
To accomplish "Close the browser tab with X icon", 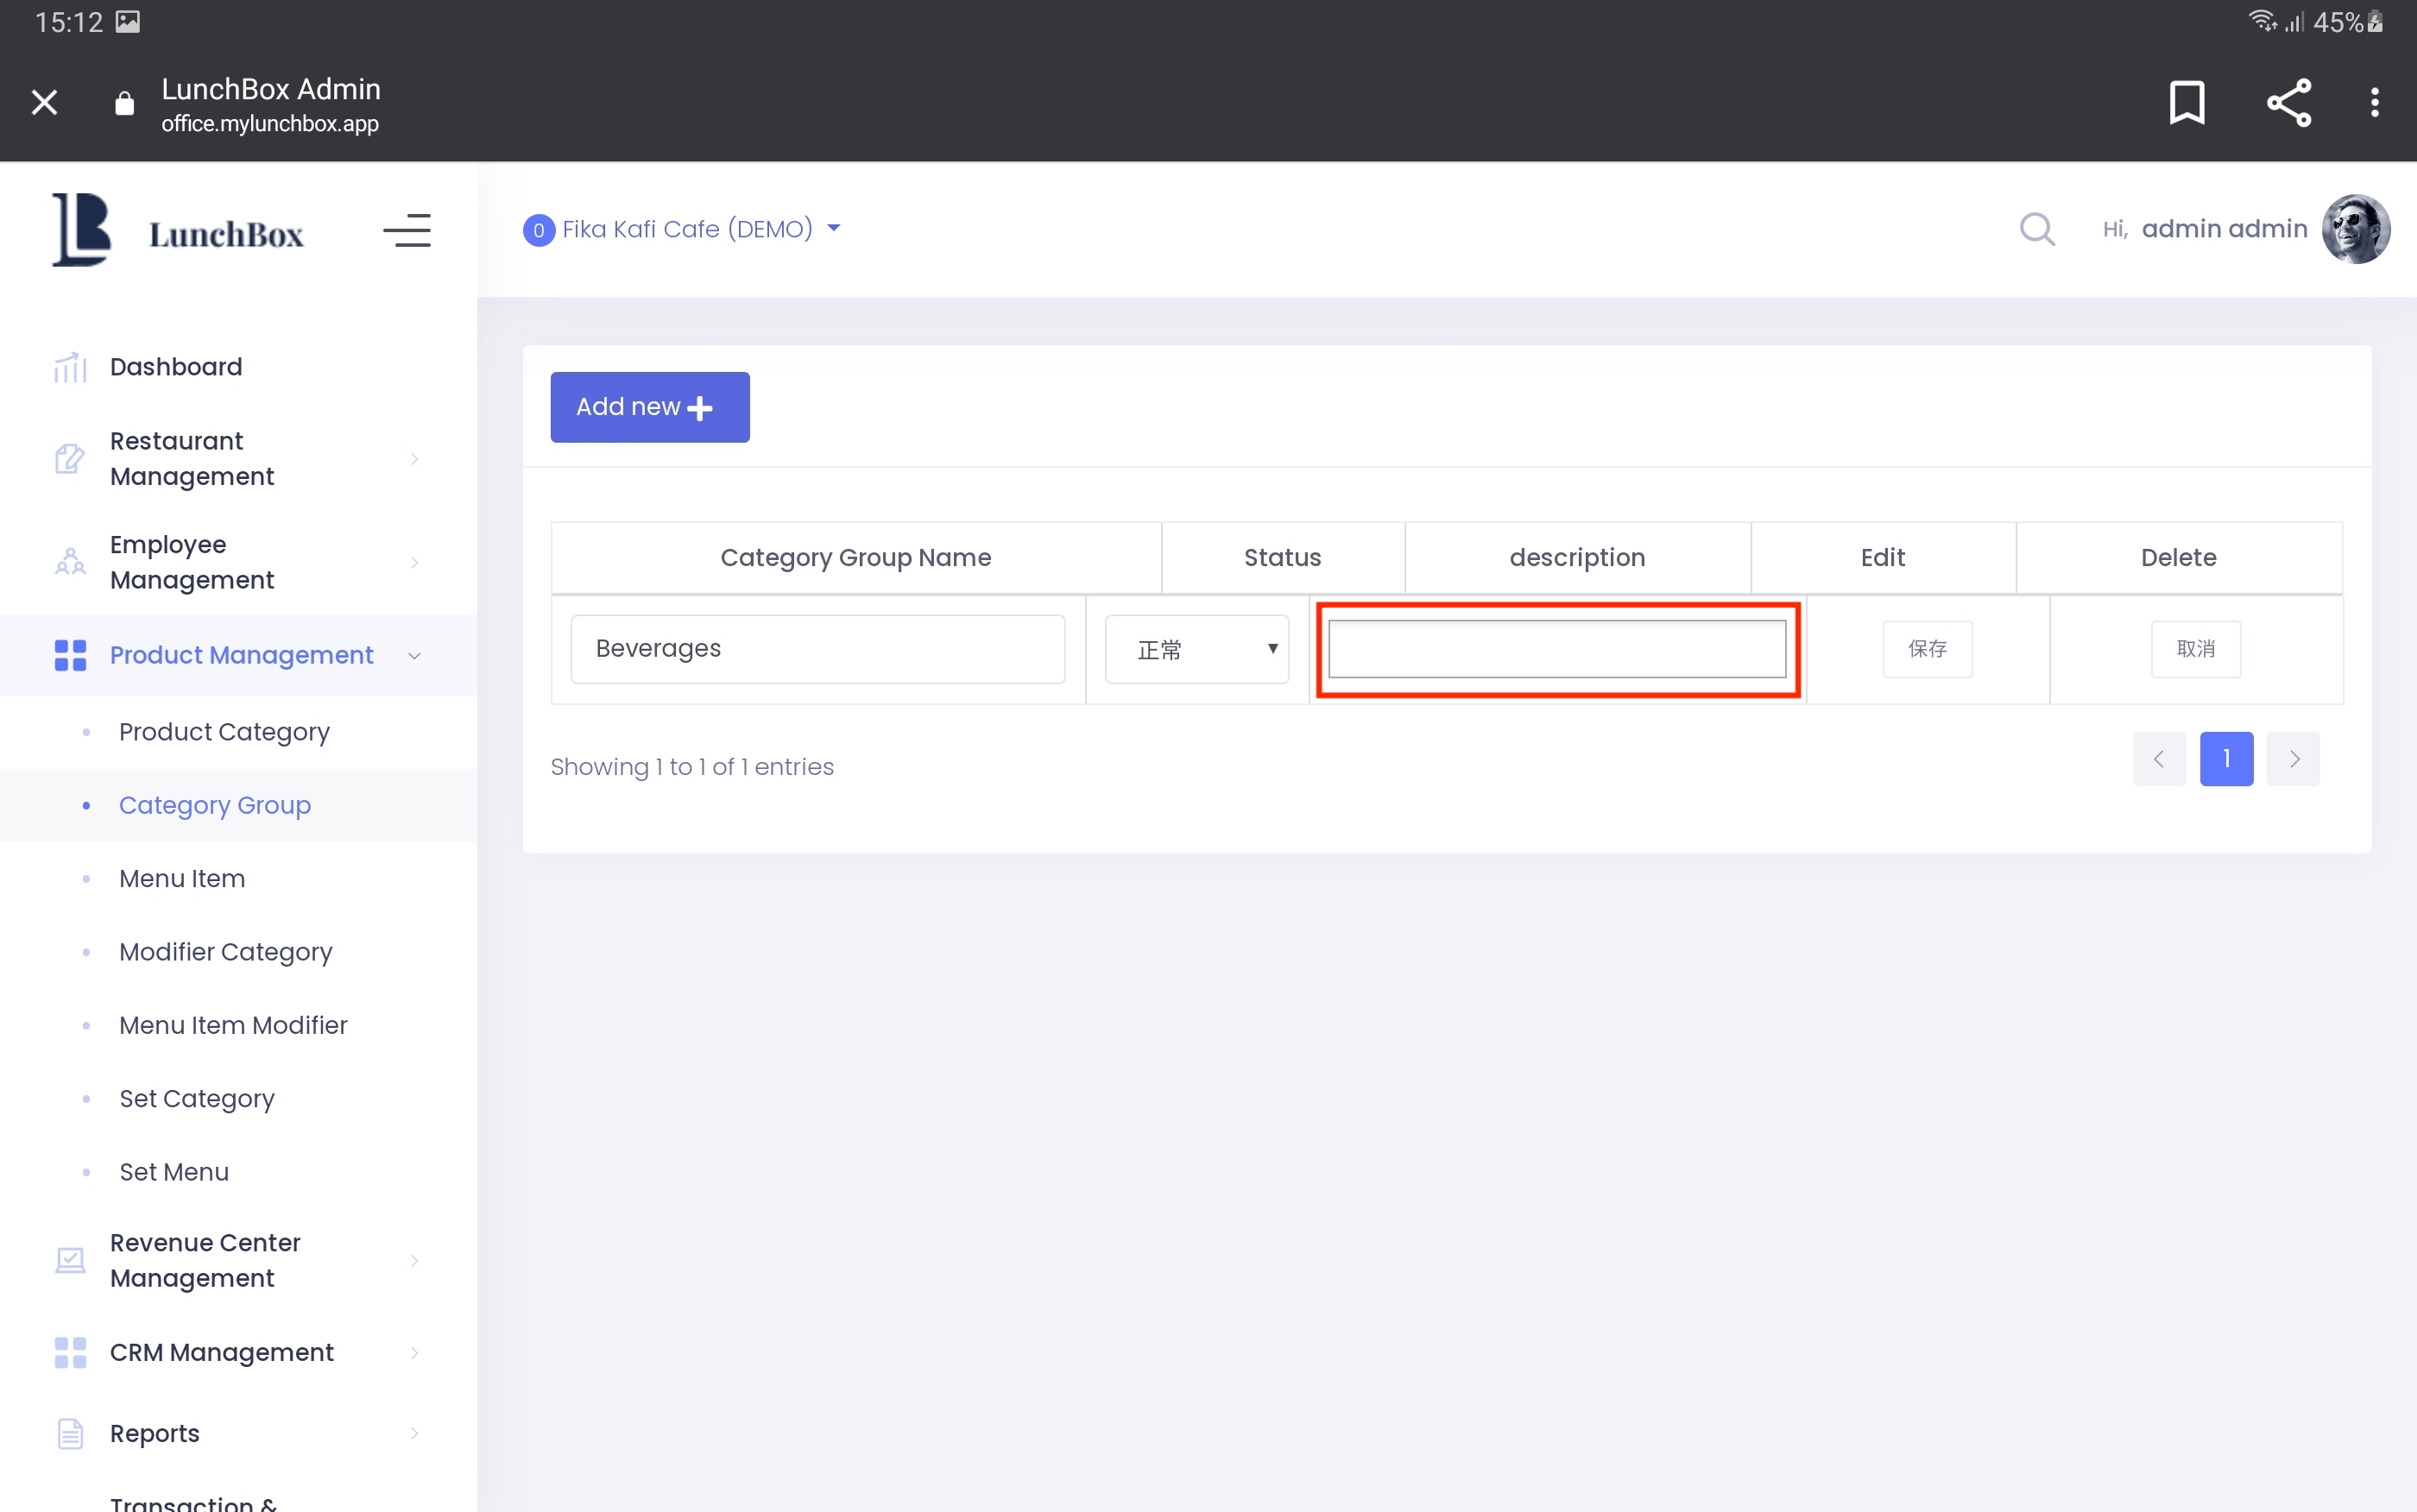I will coord(44,102).
